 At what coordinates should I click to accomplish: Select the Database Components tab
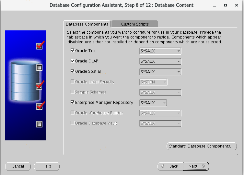(x=87, y=24)
